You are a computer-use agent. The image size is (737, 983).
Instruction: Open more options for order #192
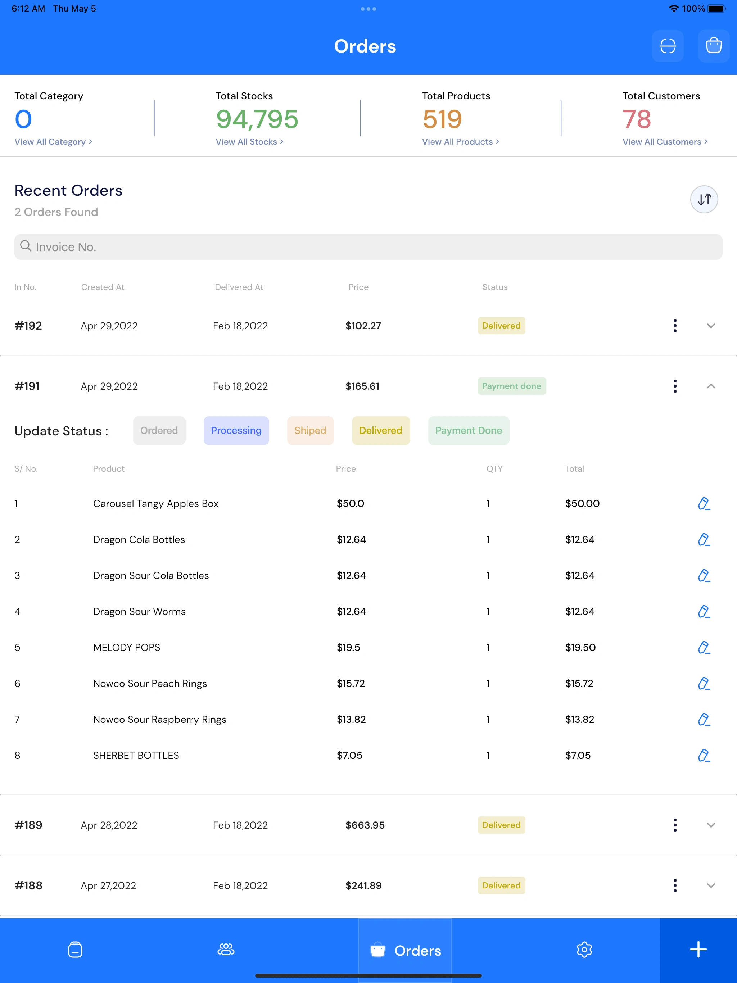pos(674,326)
